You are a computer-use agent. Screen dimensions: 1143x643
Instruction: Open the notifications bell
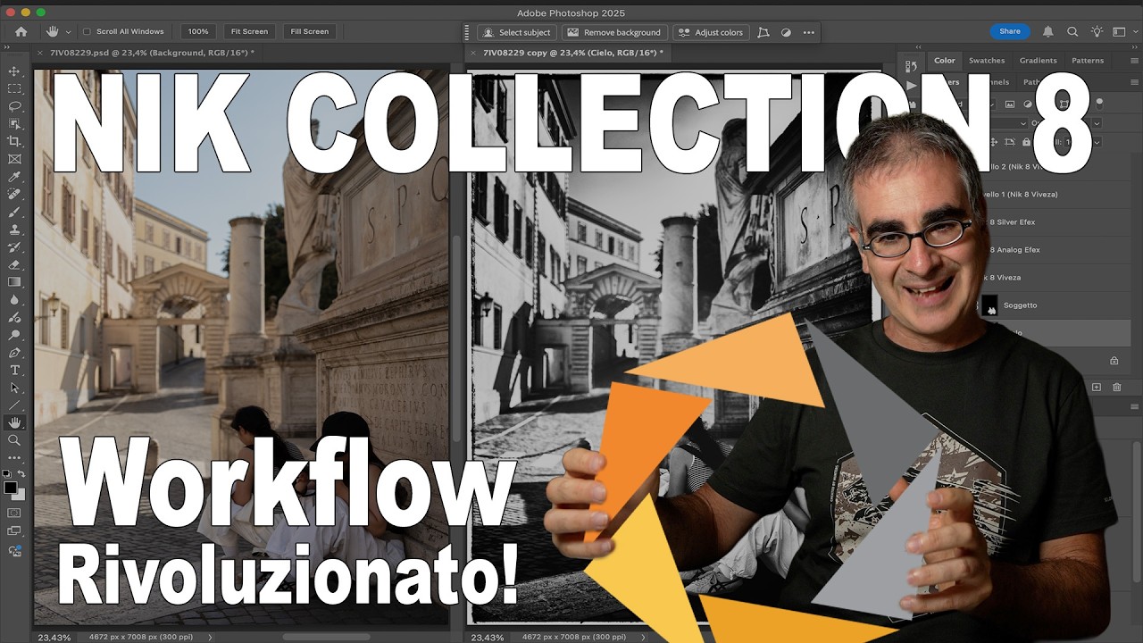click(1048, 31)
